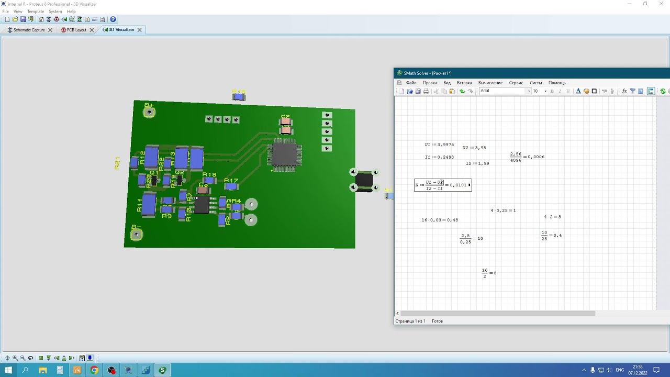Viewport: 670px width, 377px height.
Task: Toggle show components icon in 3D toolbar
Action: click(x=90, y=358)
